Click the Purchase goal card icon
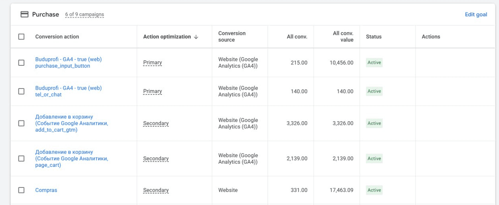 (x=24, y=14)
